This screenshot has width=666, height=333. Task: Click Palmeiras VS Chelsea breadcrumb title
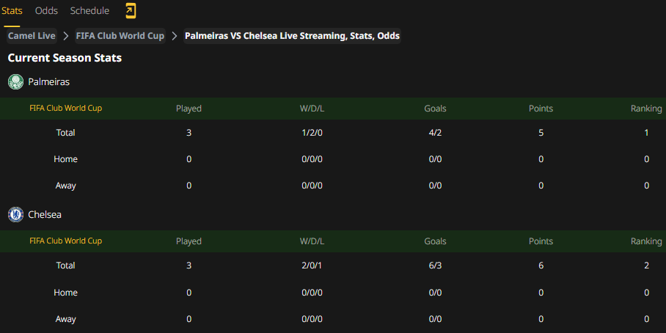click(292, 36)
